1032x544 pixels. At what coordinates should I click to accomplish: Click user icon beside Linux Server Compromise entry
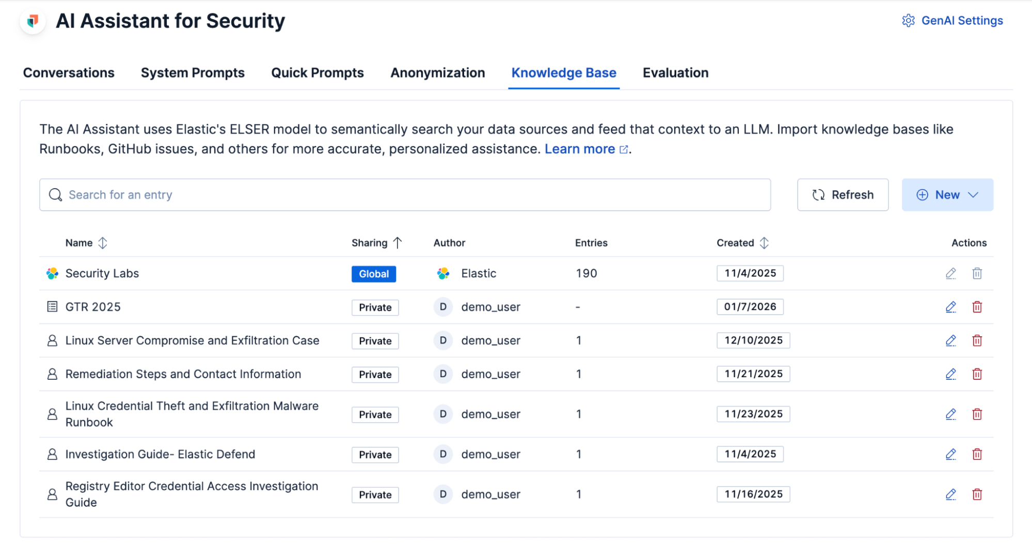tap(52, 340)
